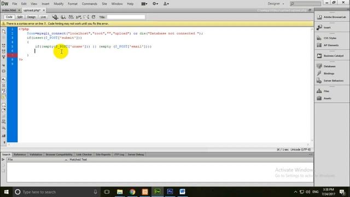Click the Check Browser Compatibility toolbar icon
This screenshot has width=350, height=197.
coord(86,17)
